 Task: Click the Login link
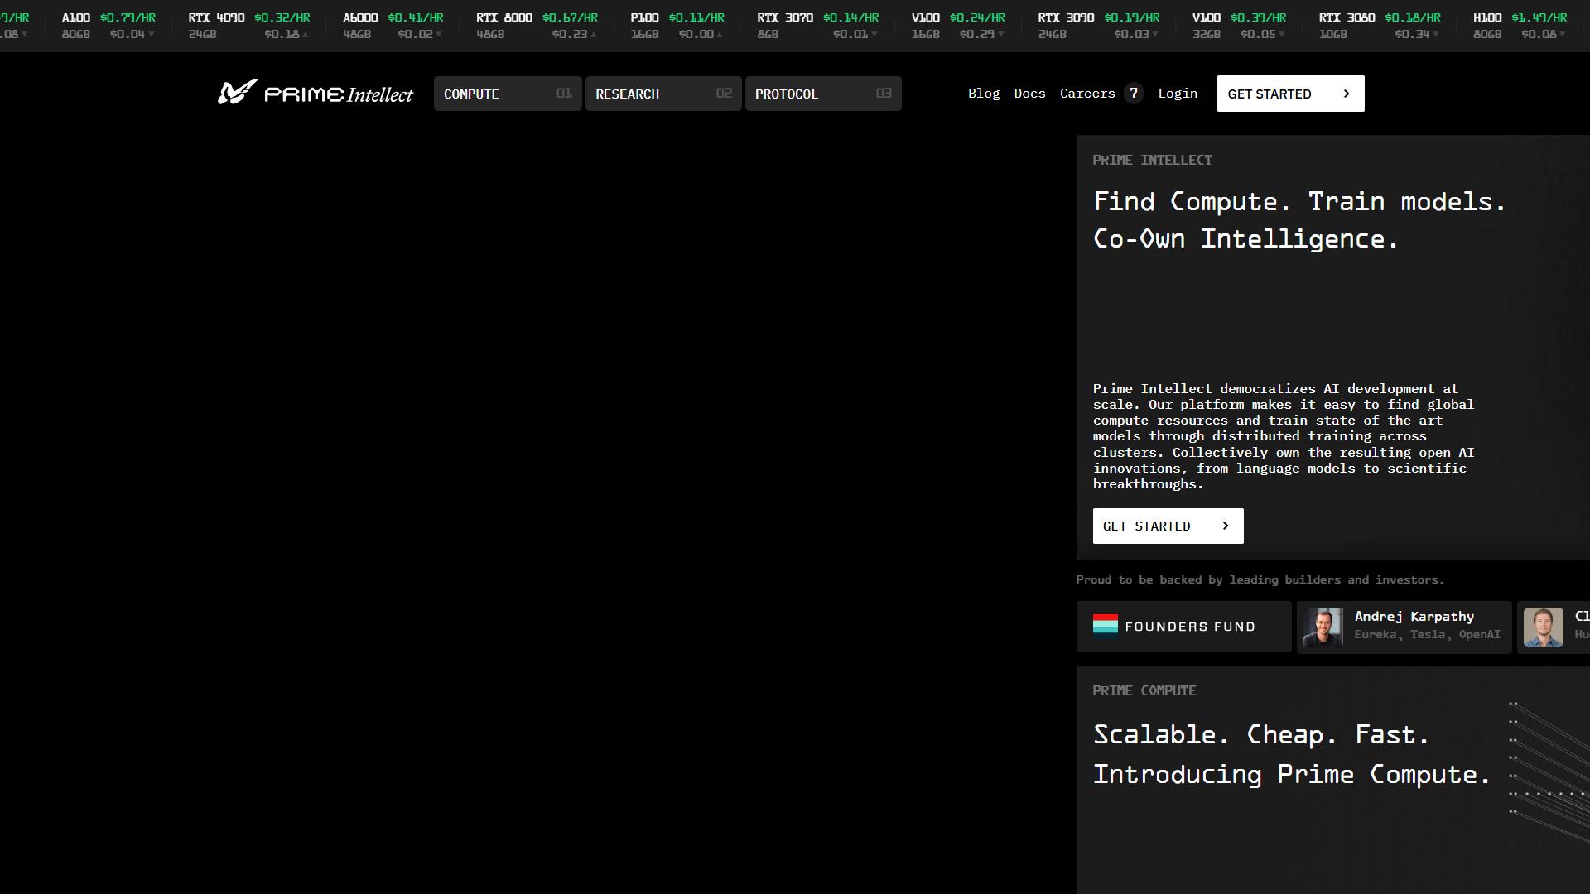coord(1178,94)
